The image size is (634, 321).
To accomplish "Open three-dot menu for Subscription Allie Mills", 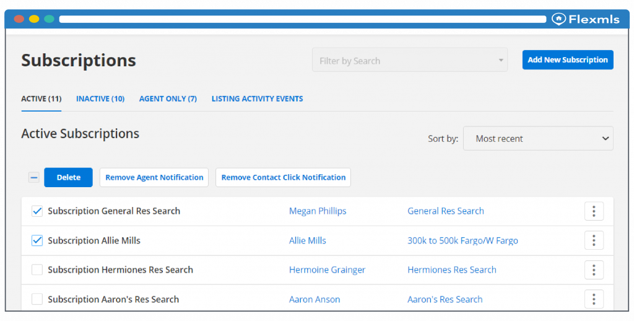I will (594, 240).
